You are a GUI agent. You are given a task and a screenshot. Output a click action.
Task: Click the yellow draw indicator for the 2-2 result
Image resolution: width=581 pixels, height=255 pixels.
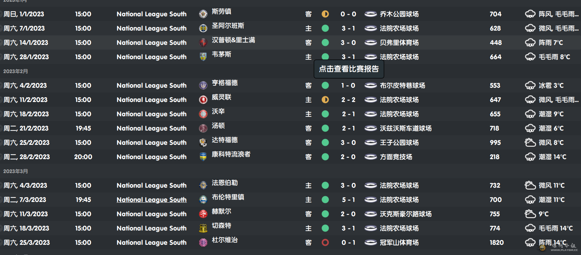325,100
